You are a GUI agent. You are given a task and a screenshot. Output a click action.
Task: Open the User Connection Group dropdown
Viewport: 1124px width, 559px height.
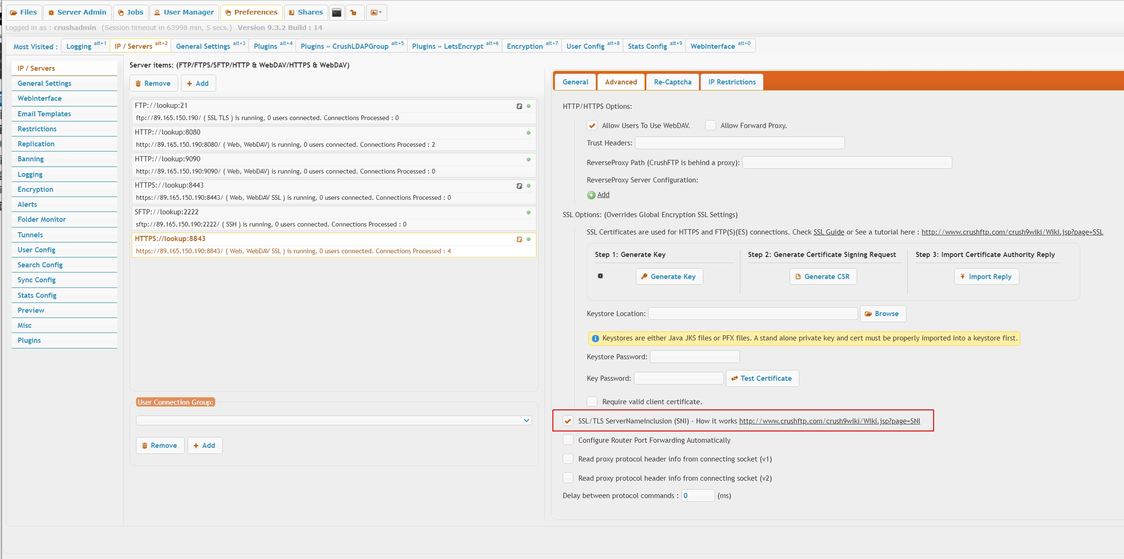click(334, 421)
